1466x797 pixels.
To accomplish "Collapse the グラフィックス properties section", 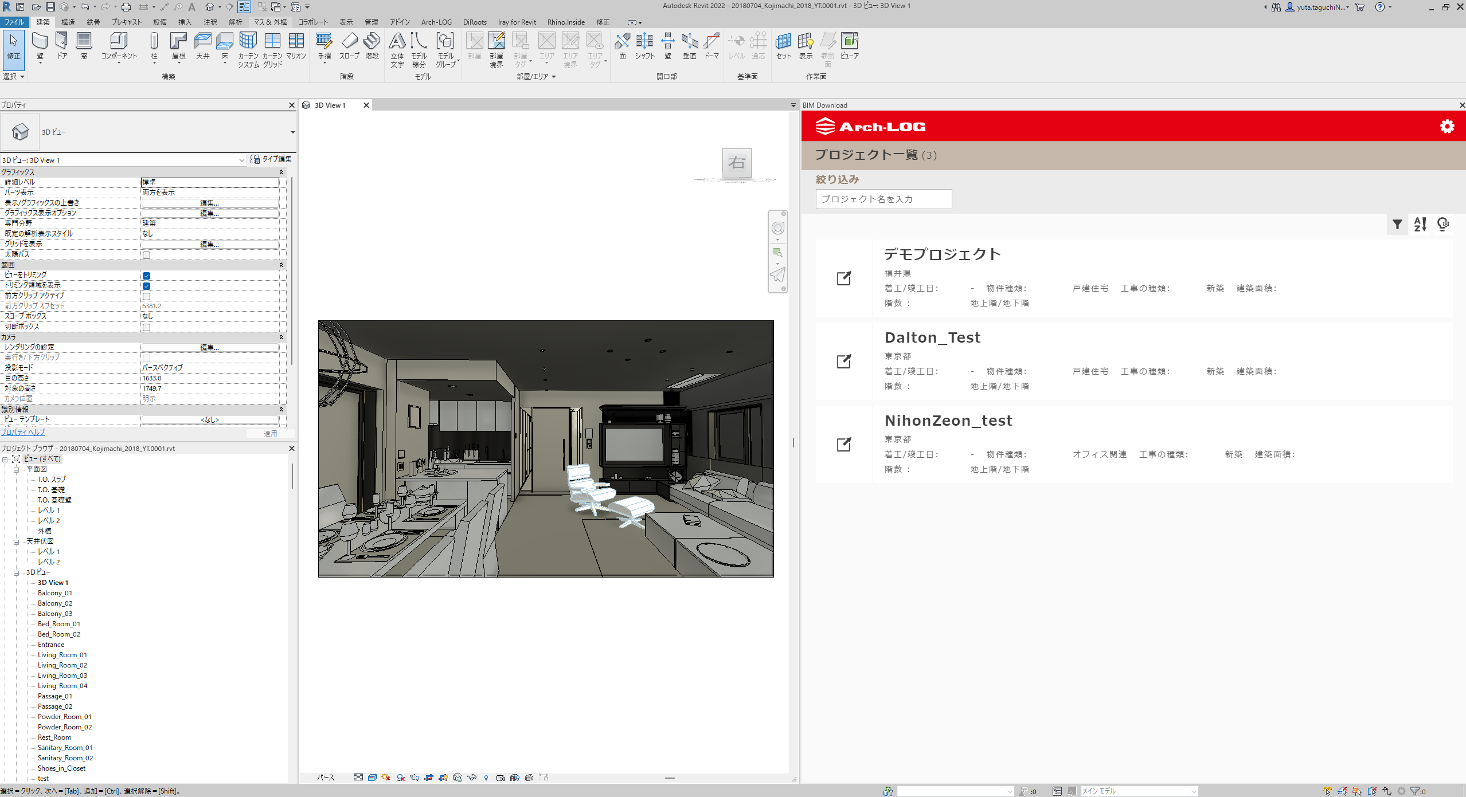I will coord(281,172).
